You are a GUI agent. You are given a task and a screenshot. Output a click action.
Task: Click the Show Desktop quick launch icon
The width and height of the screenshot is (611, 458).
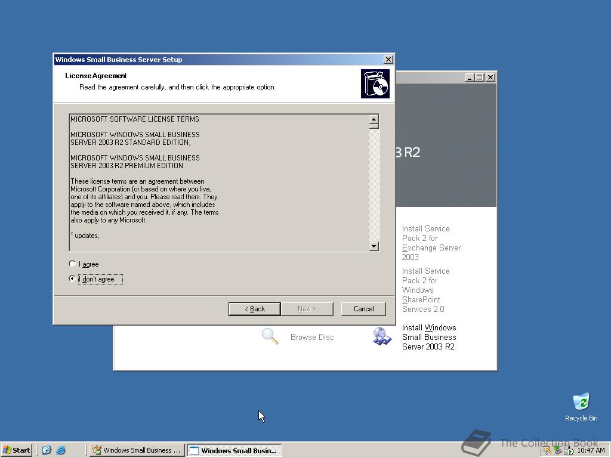coord(47,450)
